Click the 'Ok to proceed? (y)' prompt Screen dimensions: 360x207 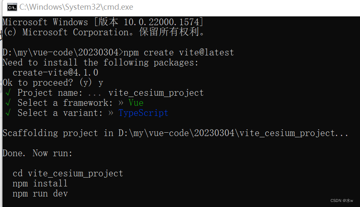[47, 83]
